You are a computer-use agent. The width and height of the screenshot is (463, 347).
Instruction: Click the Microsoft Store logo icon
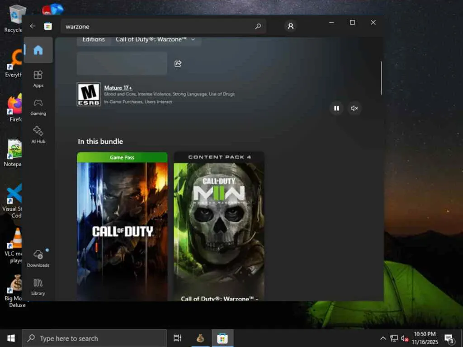(x=48, y=27)
